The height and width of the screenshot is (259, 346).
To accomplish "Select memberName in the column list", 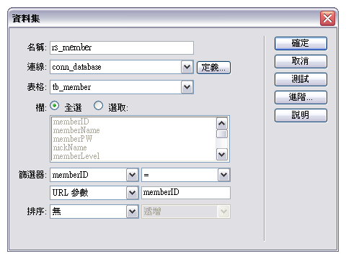I will tap(76, 130).
